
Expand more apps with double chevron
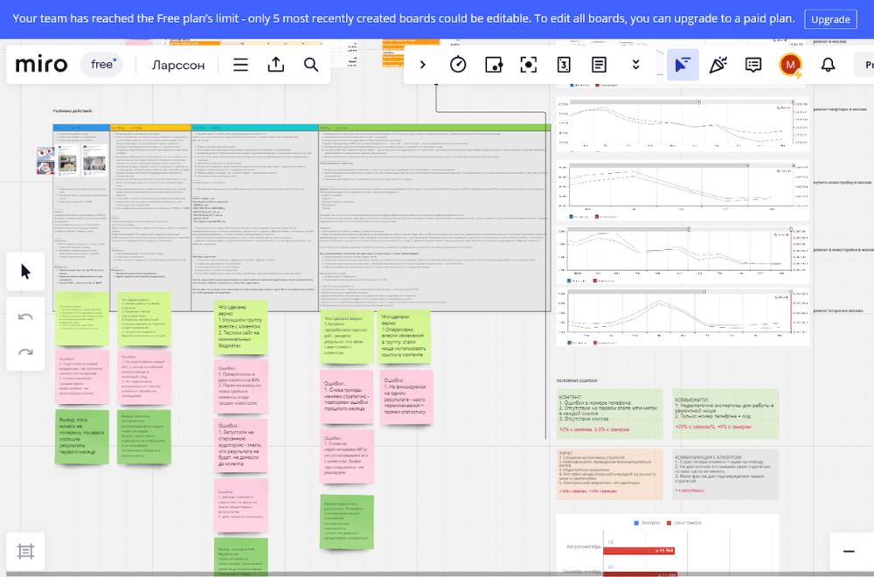click(635, 65)
